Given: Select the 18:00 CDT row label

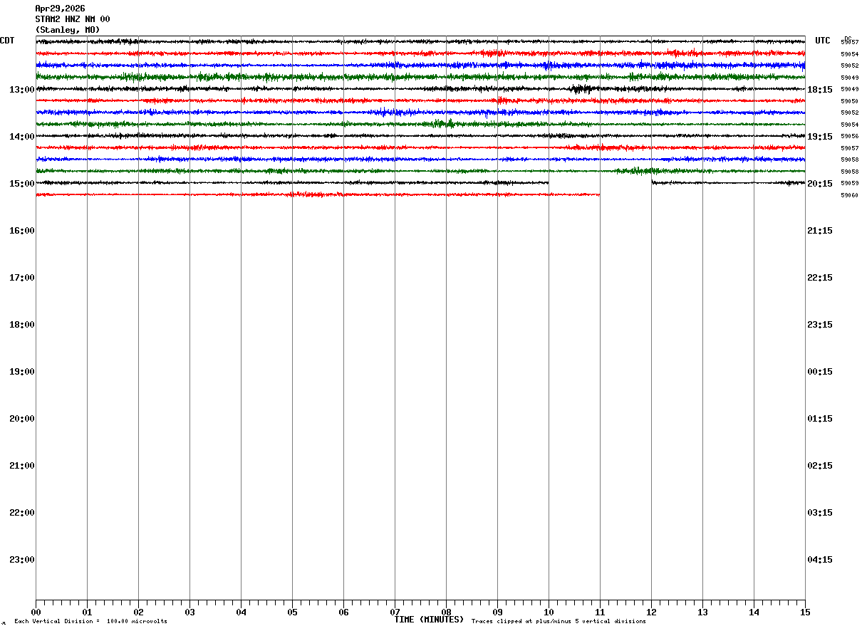Looking at the screenshot, I should click(x=22, y=325).
